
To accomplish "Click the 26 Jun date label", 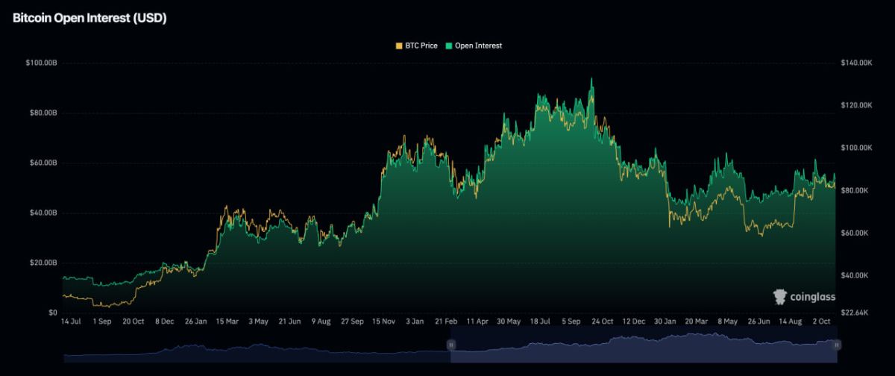I will point(759,321).
